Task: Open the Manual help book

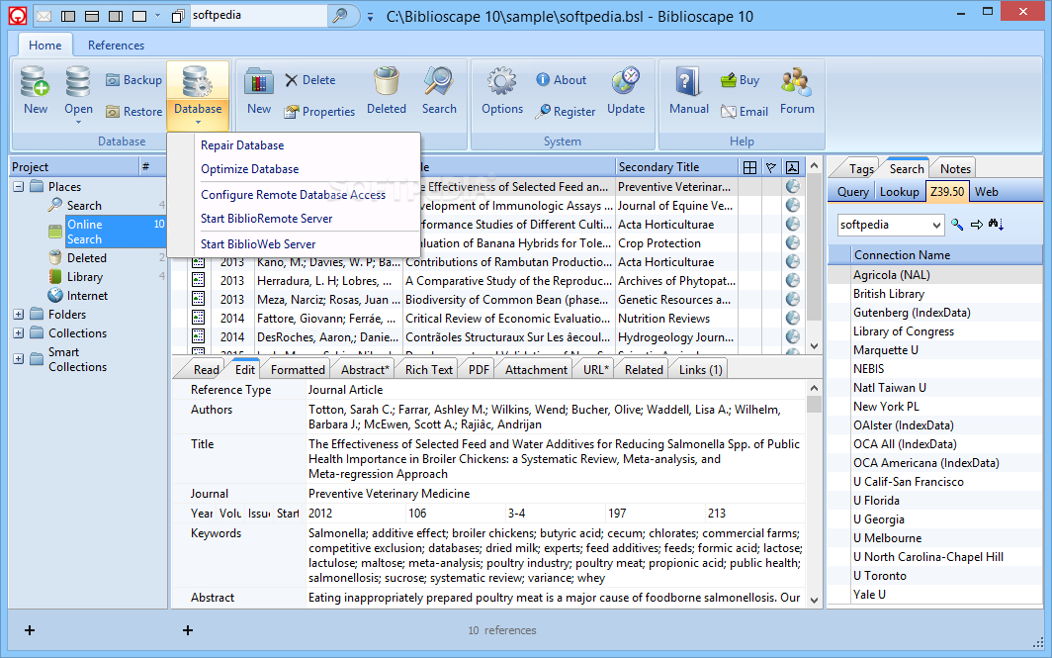Action: click(x=688, y=81)
